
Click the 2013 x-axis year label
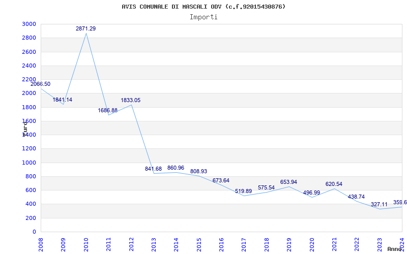pyautogui.click(x=154, y=244)
